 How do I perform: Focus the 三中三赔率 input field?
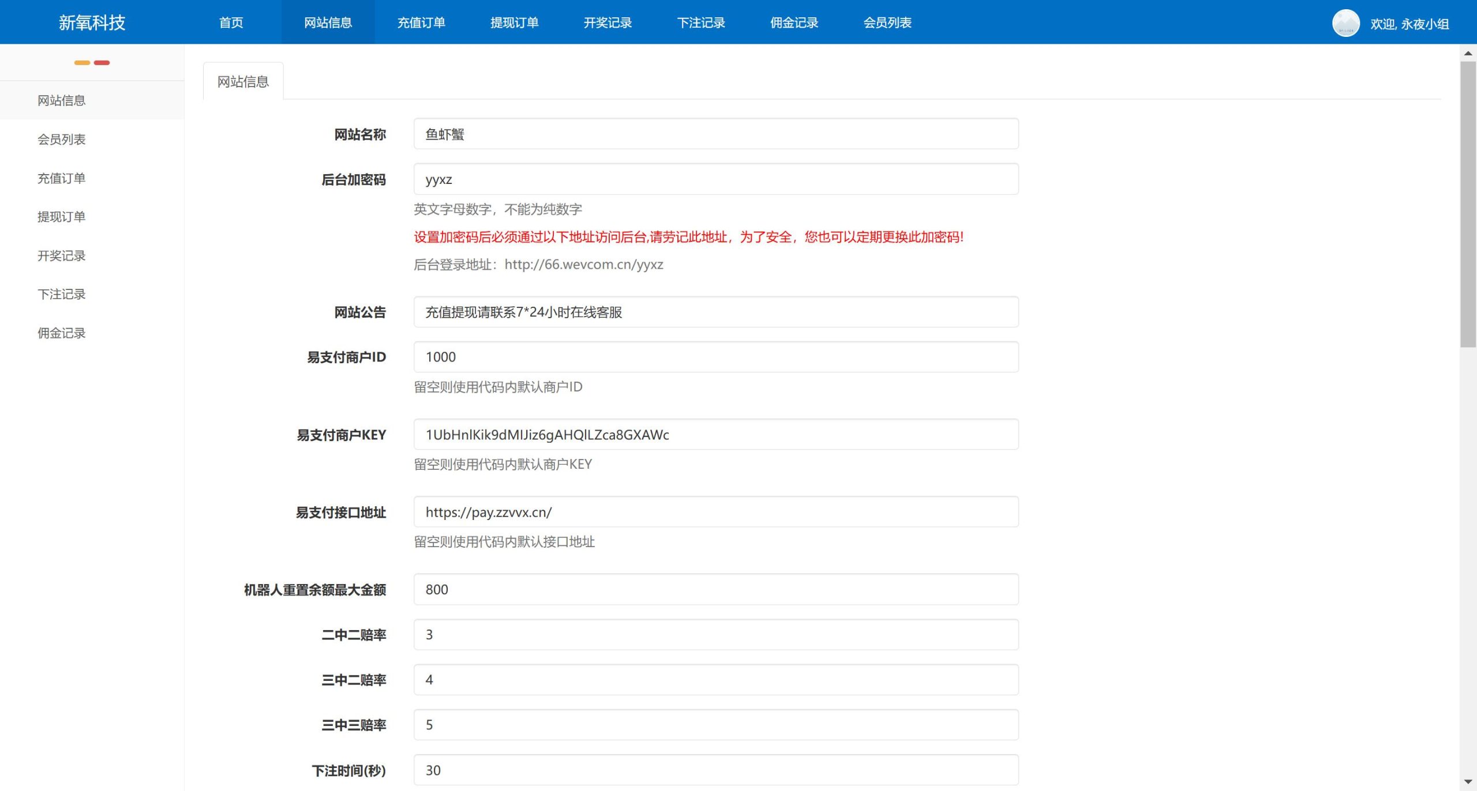716,725
